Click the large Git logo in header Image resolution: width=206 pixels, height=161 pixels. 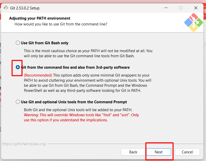[x=194, y=22]
